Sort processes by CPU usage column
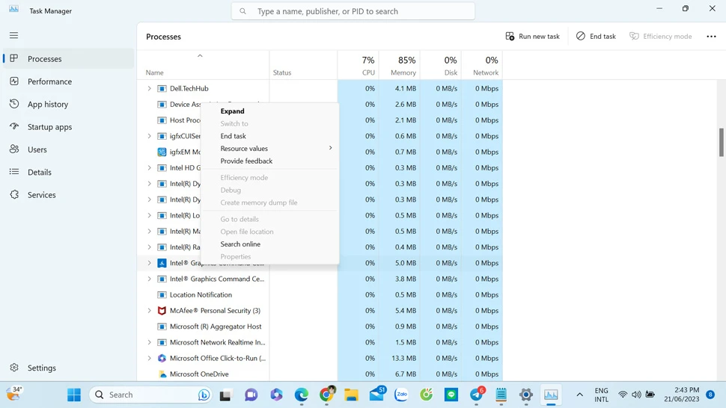The width and height of the screenshot is (726, 408). click(358, 65)
